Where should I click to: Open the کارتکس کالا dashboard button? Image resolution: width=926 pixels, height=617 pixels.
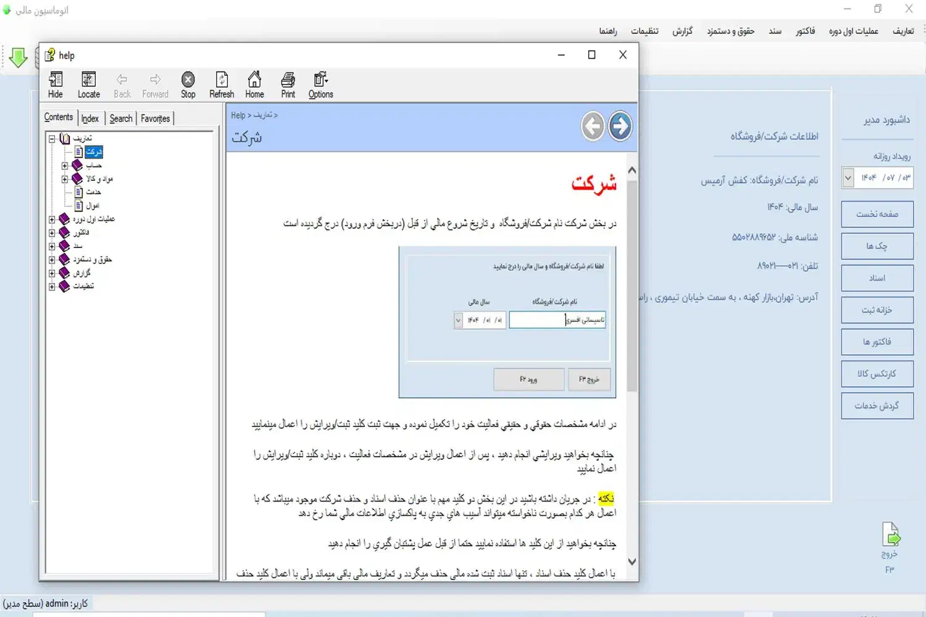[877, 374]
